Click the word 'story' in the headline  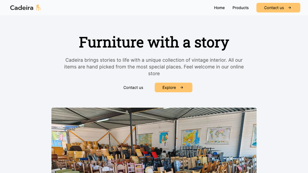click(211, 42)
